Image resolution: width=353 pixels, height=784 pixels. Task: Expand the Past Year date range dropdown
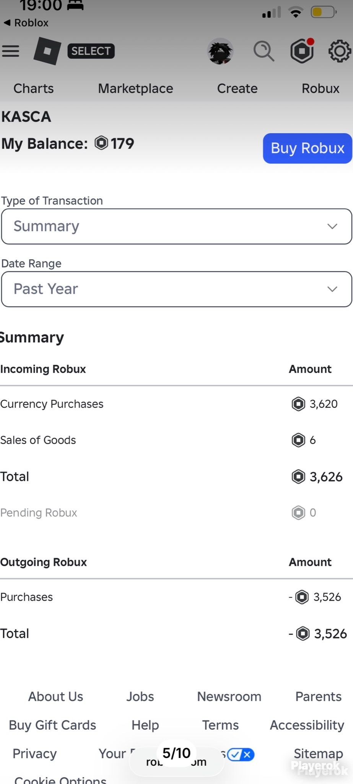click(x=176, y=289)
